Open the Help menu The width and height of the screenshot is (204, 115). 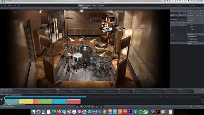pyautogui.click(x=19, y=5)
